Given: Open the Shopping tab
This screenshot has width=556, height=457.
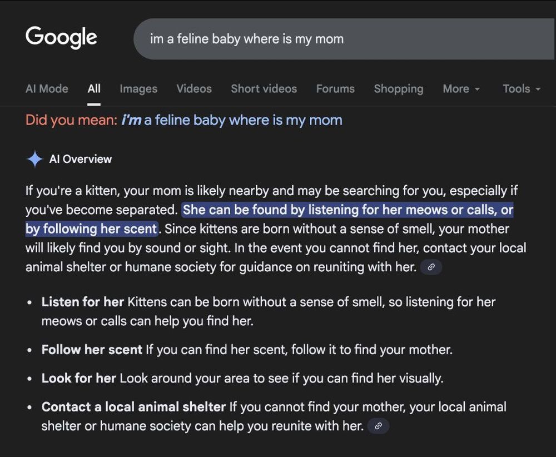Looking at the screenshot, I should 398,88.
